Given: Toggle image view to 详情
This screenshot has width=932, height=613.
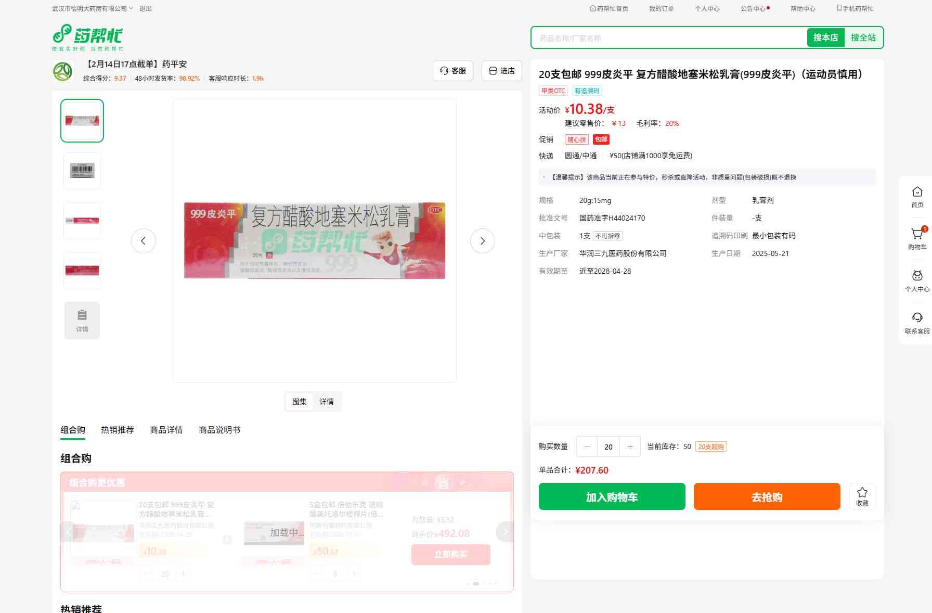Looking at the screenshot, I should tap(327, 402).
